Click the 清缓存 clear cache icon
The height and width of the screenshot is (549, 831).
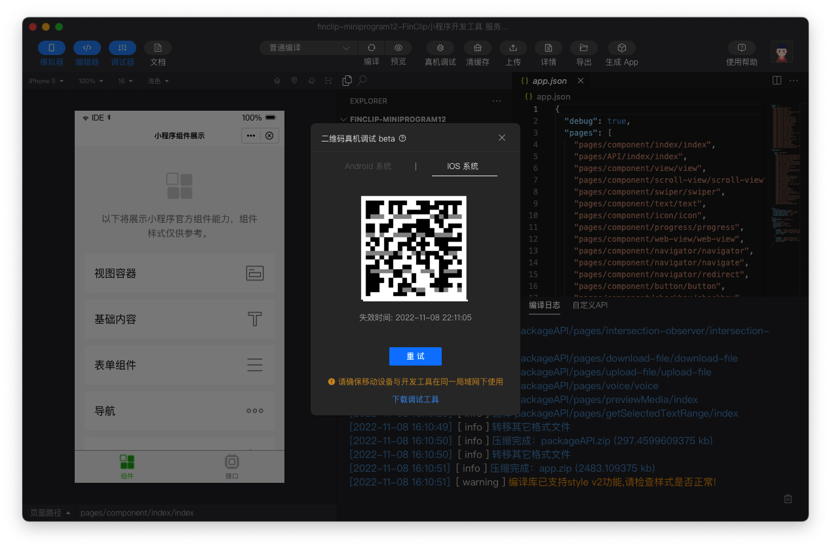click(x=478, y=48)
